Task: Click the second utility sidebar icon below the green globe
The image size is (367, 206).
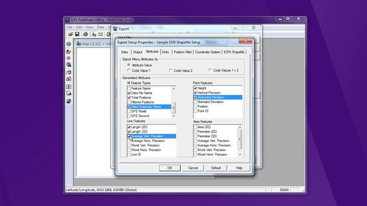Action: (x=69, y=51)
